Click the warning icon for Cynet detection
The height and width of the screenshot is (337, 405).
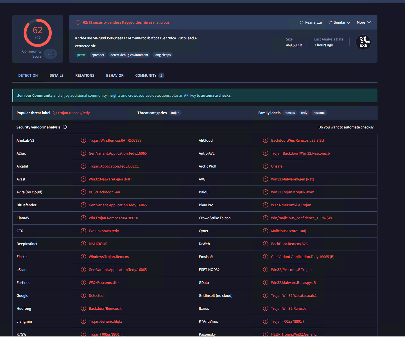click(x=266, y=231)
